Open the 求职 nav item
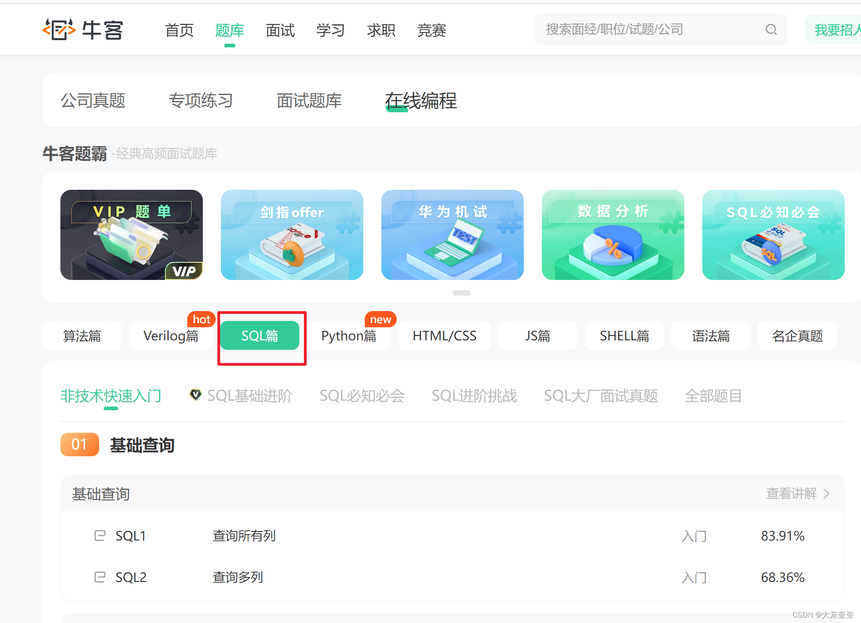 (381, 30)
